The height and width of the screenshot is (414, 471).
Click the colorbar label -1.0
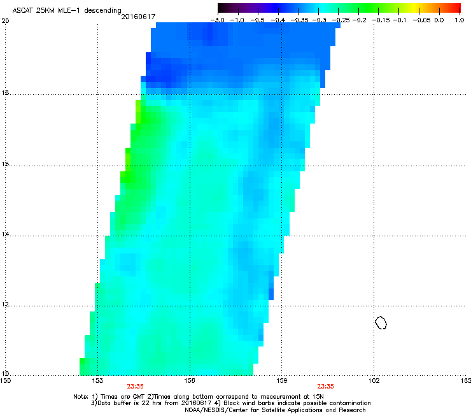(237, 20)
